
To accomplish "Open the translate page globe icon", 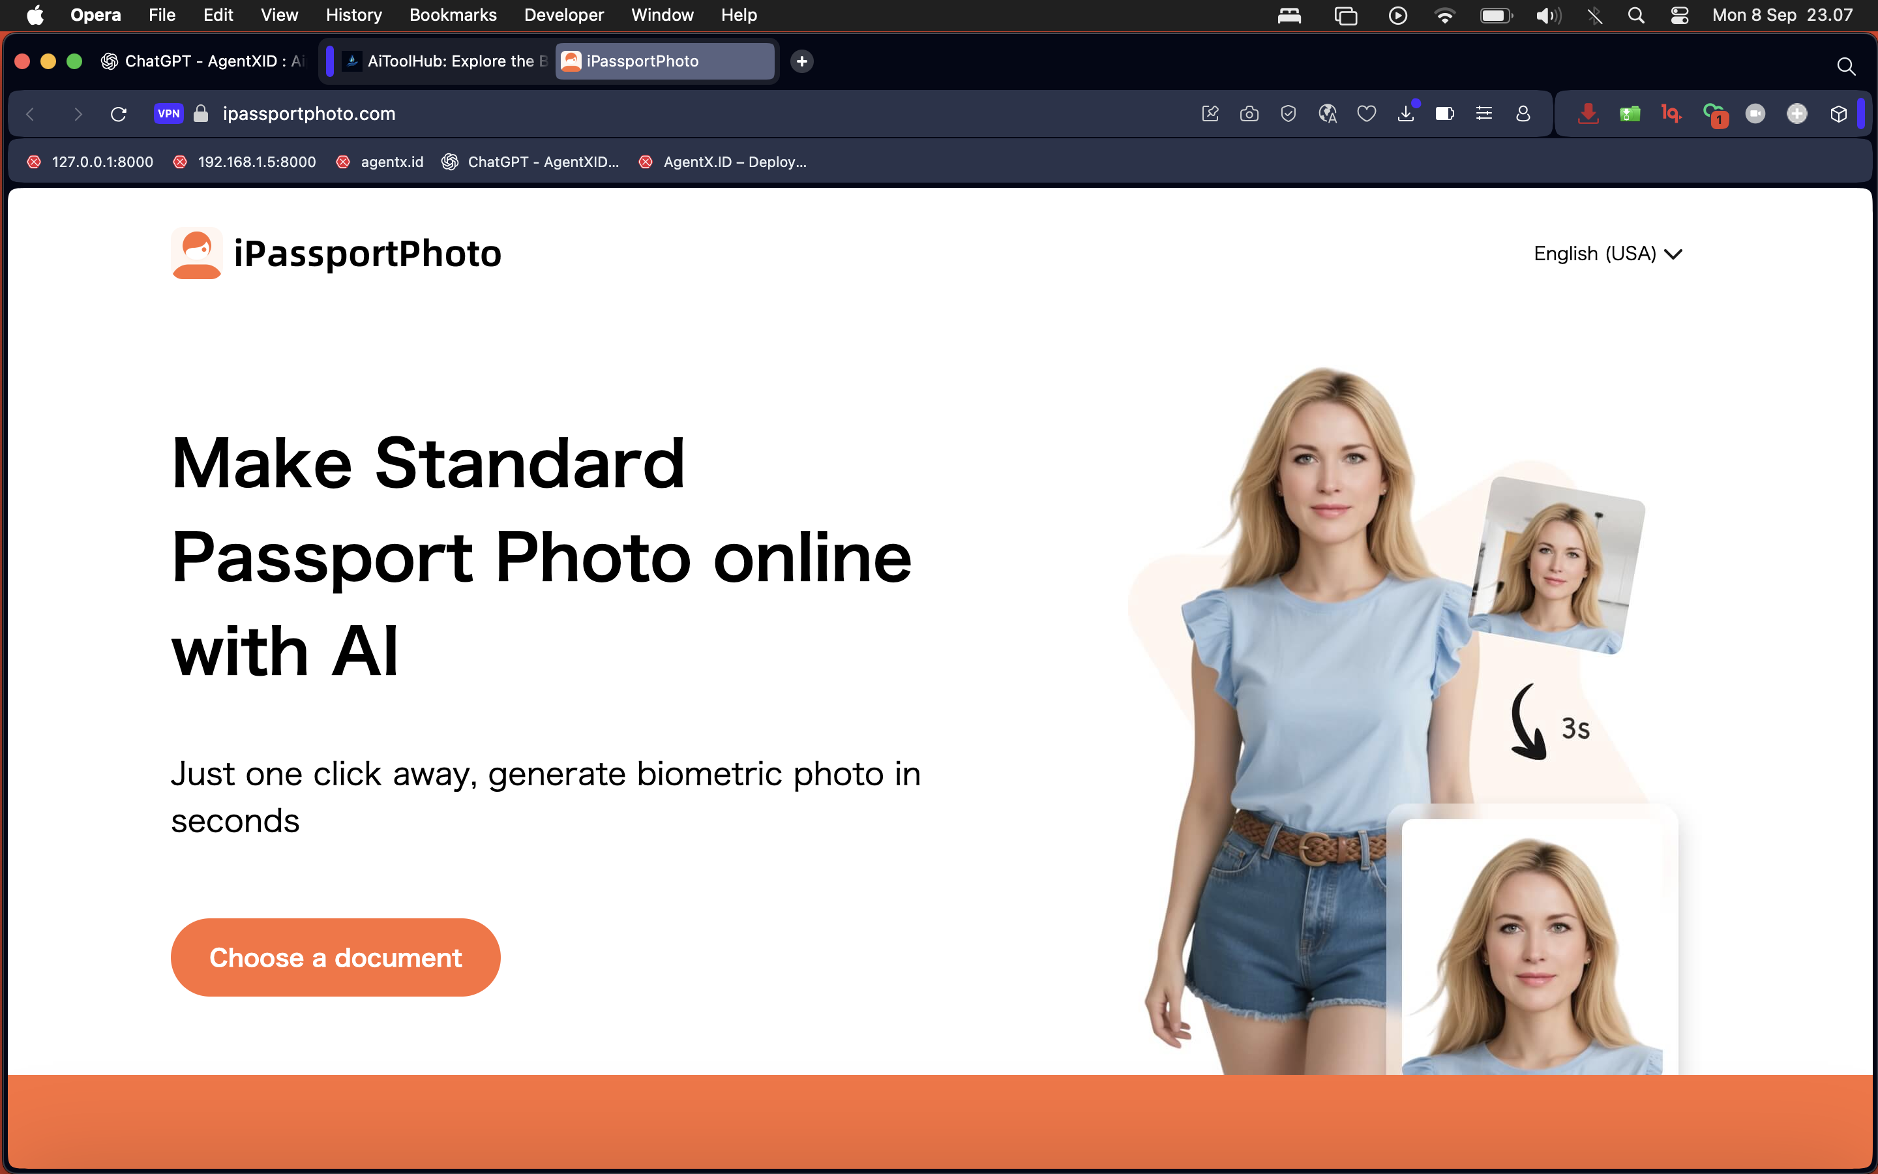I will click(x=1327, y=114).
